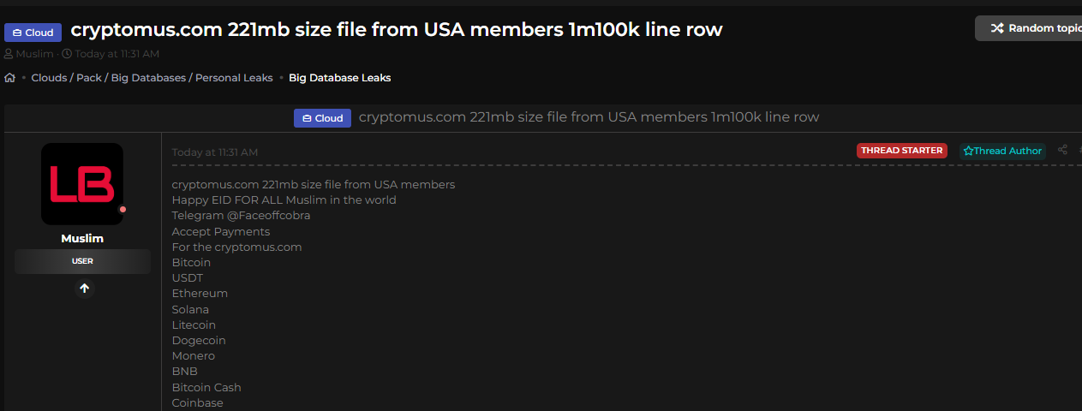Image resolution: width=1082 pixels, height=411 pixels.
Task: Click the USER rank badge
Action: coord(82,261)
